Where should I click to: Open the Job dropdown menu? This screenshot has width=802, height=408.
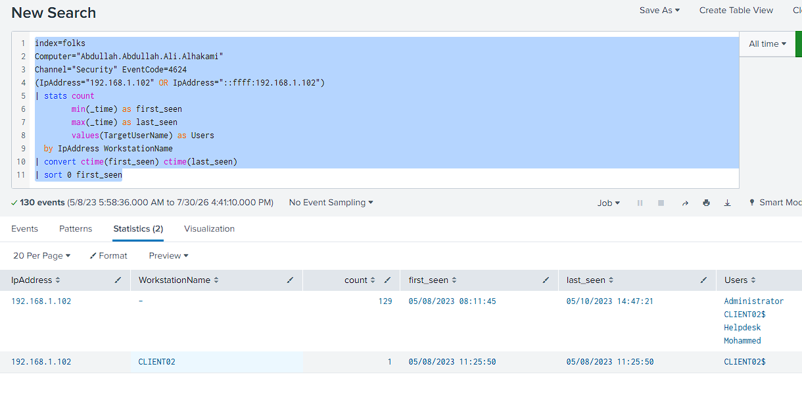point(608,203)
